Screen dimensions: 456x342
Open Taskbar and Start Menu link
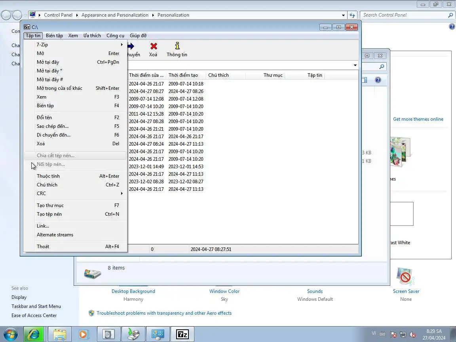(x=36, y=306)
